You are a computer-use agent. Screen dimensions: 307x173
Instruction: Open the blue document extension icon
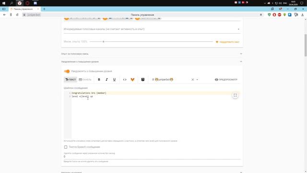point(290,15)
